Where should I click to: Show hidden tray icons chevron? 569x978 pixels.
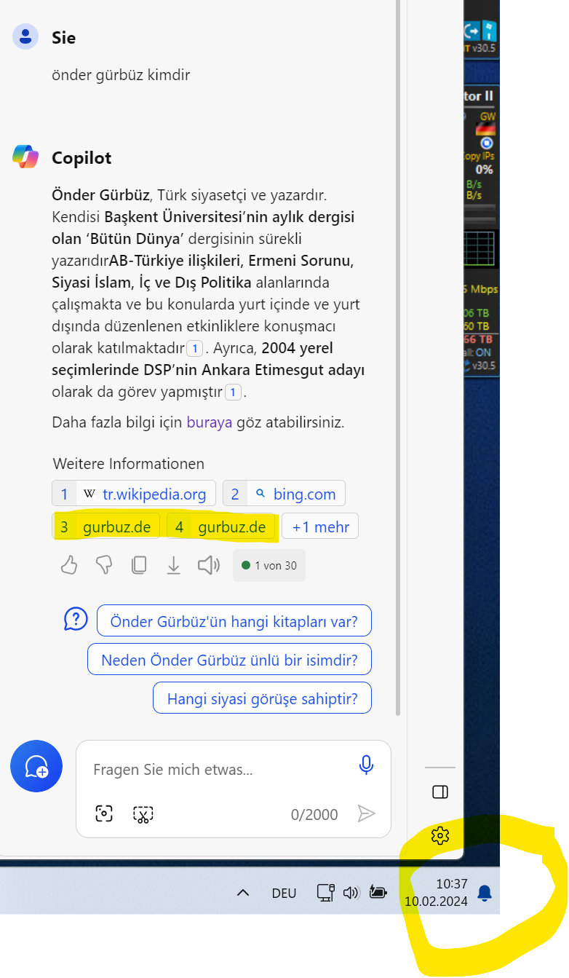pos(244,893)
